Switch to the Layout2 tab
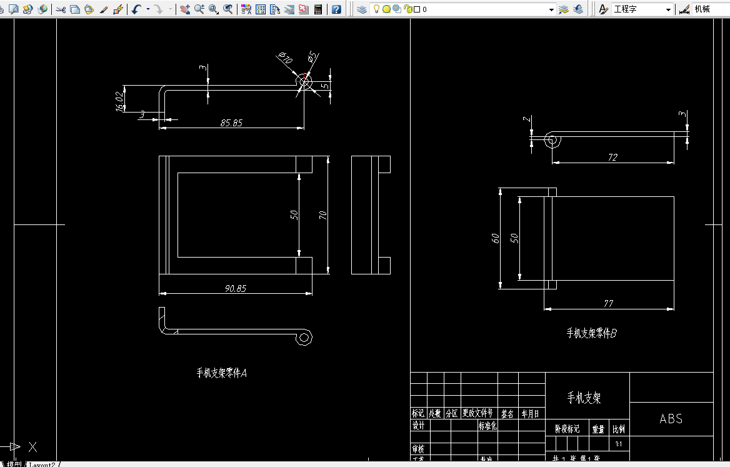Screen dimensions: 730x467 coord(42,464)
